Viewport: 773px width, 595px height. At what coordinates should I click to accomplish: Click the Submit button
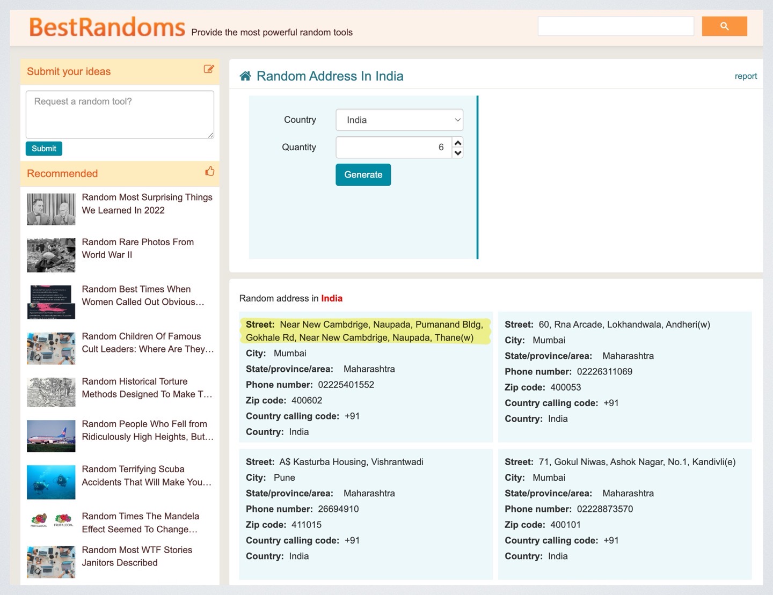[x=44, y=149]
